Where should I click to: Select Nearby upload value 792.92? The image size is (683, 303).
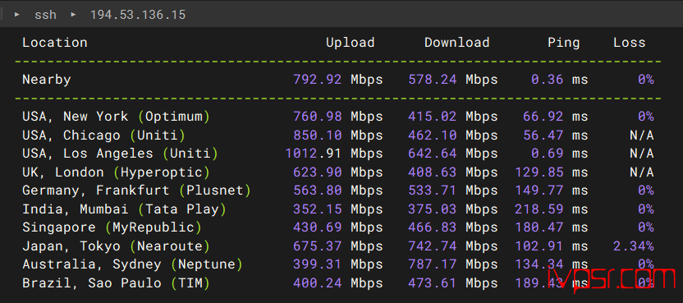[x=318, y=80]
